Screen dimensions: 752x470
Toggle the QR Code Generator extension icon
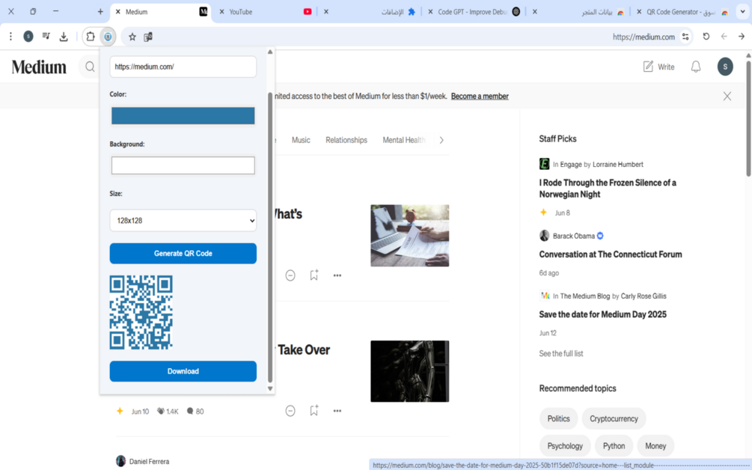tap(108, 37)
